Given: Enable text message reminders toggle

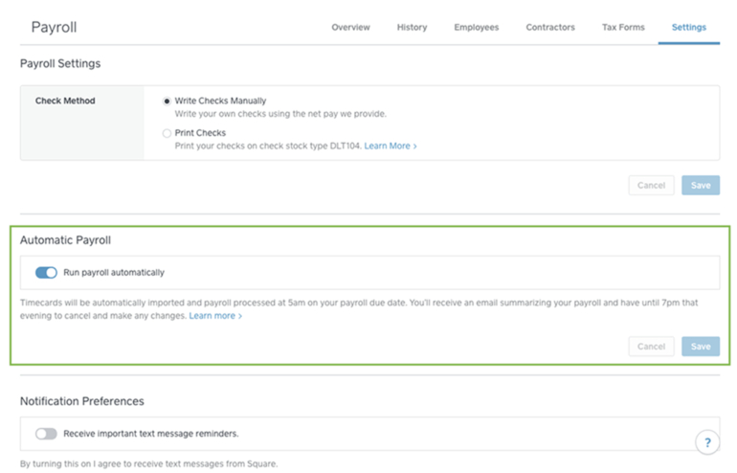Looking at the screenshot, I should [x=46, y=434].
